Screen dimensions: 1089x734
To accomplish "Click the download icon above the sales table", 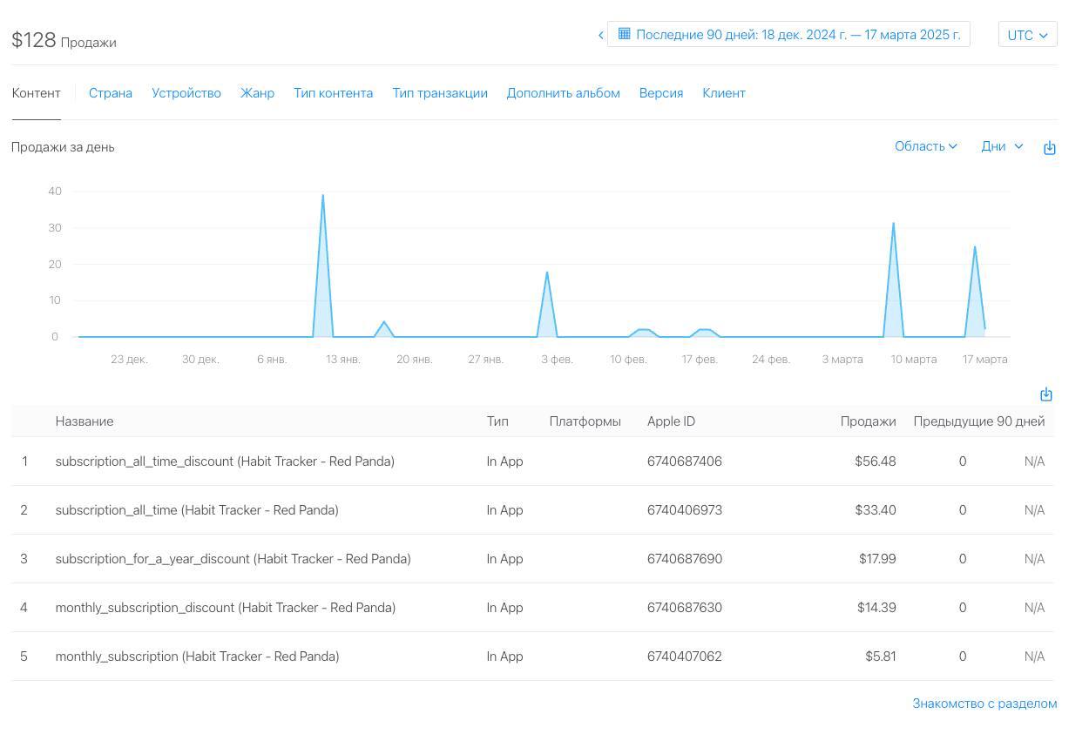I will [x=1045, y=394].
